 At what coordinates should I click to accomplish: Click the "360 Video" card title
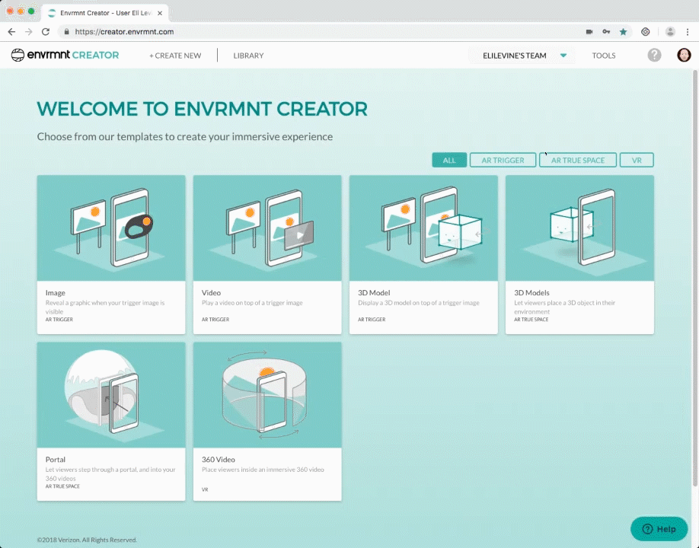click(219, 460)
